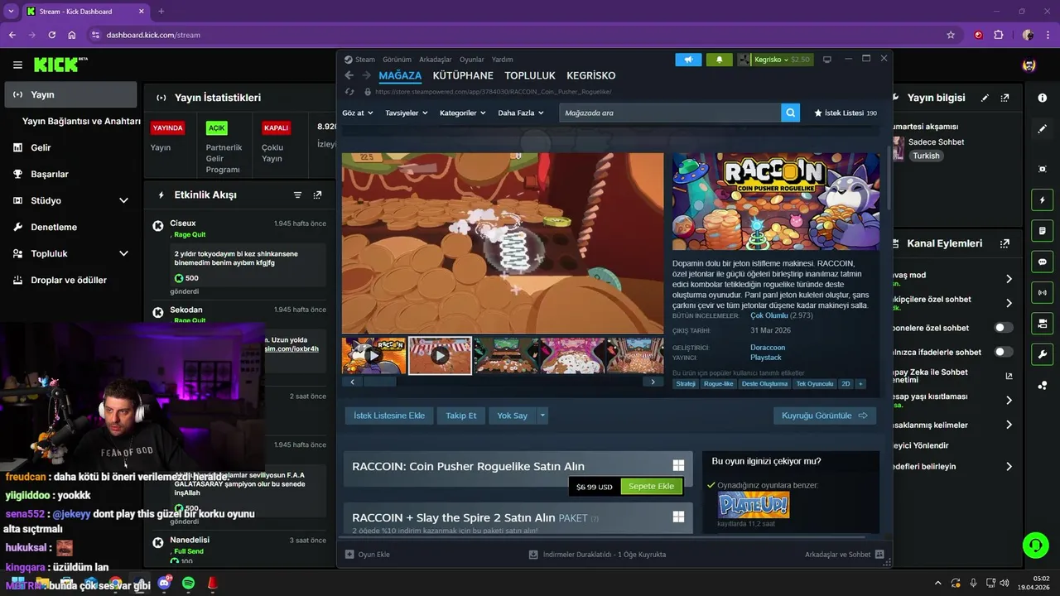Open the Yok Say dropdown arrow
The height and width of the screenshot is (596, 1060).
click(x=542, y=416)
